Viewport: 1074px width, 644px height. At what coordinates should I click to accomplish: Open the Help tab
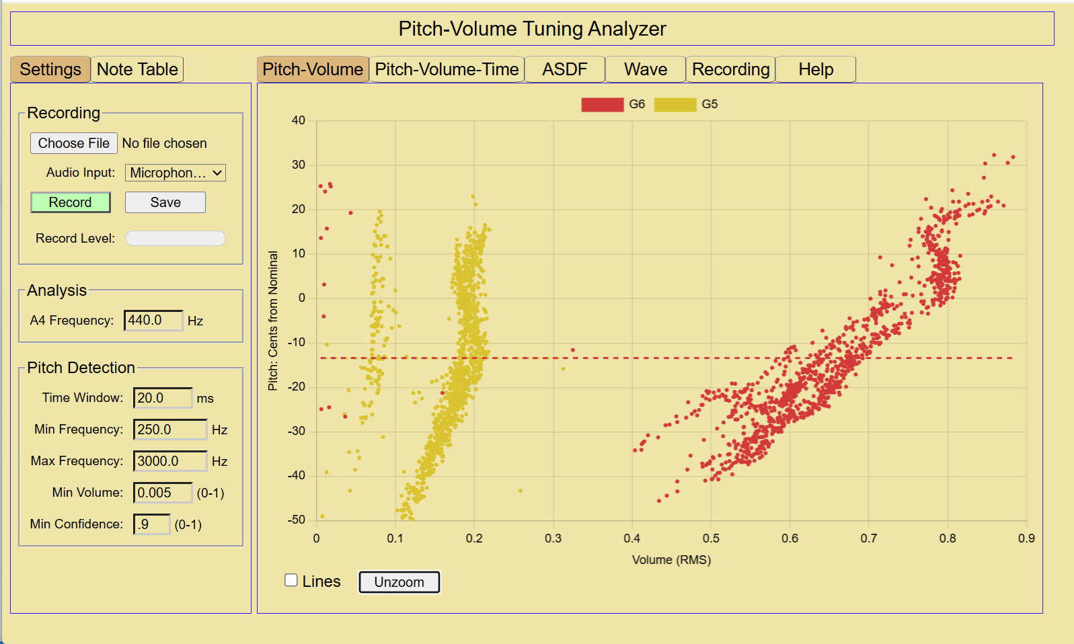[816, 69]
